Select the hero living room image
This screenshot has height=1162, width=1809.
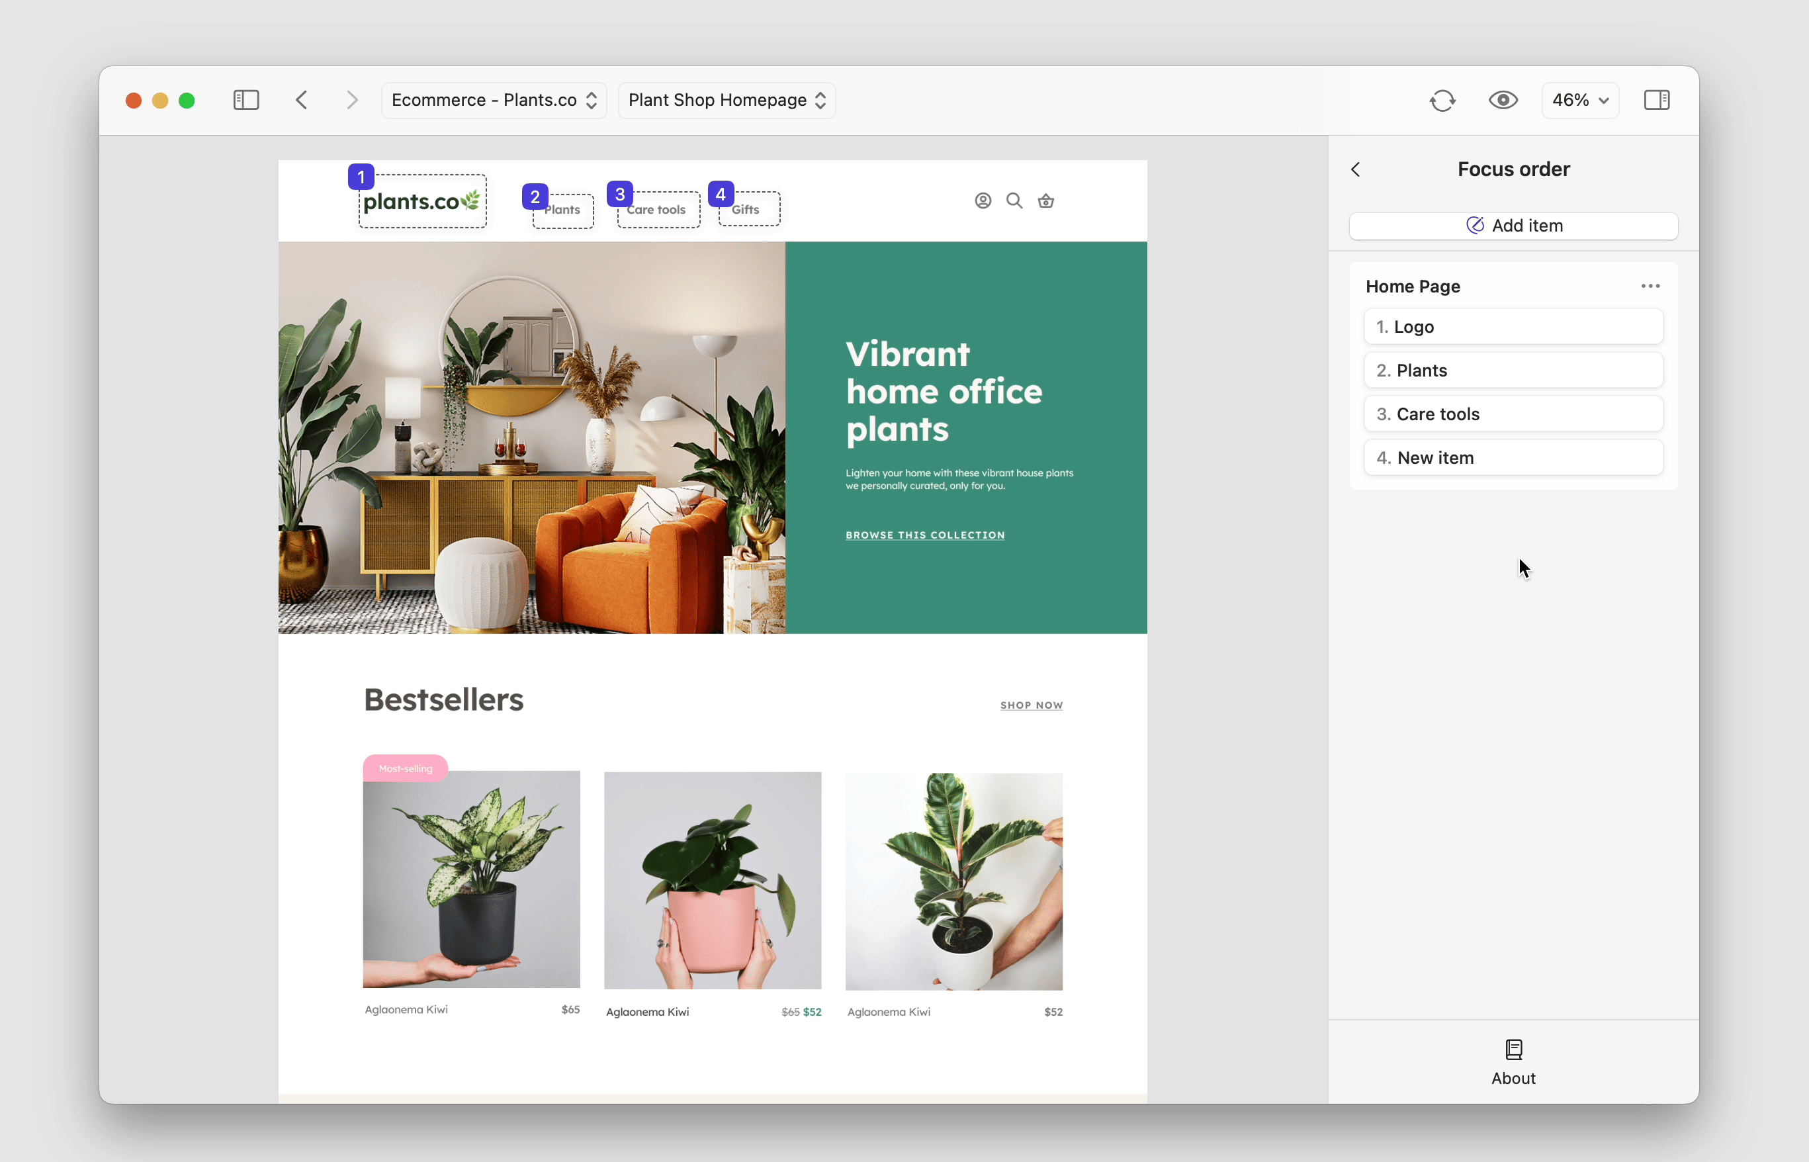[532, 437]
